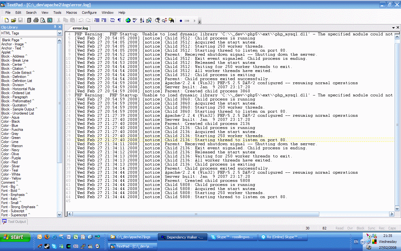Run the ABC Spelling checker icon

(x=135, y=20)
